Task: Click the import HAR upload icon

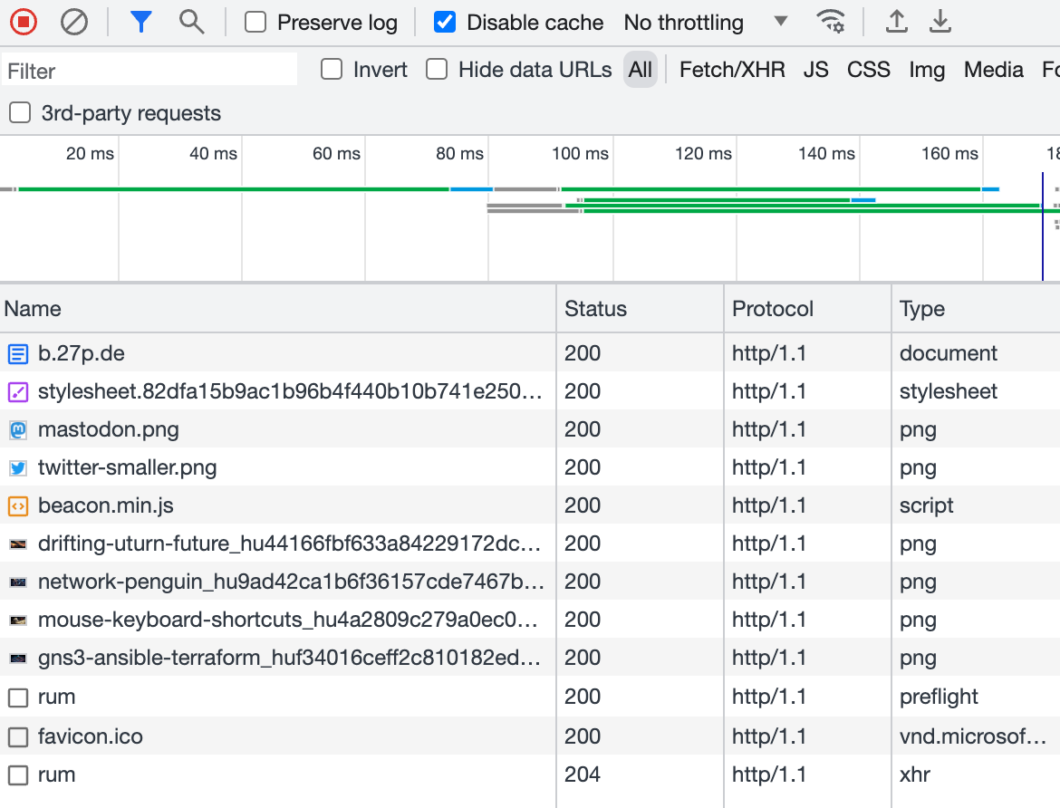Action: click(896, 22)
